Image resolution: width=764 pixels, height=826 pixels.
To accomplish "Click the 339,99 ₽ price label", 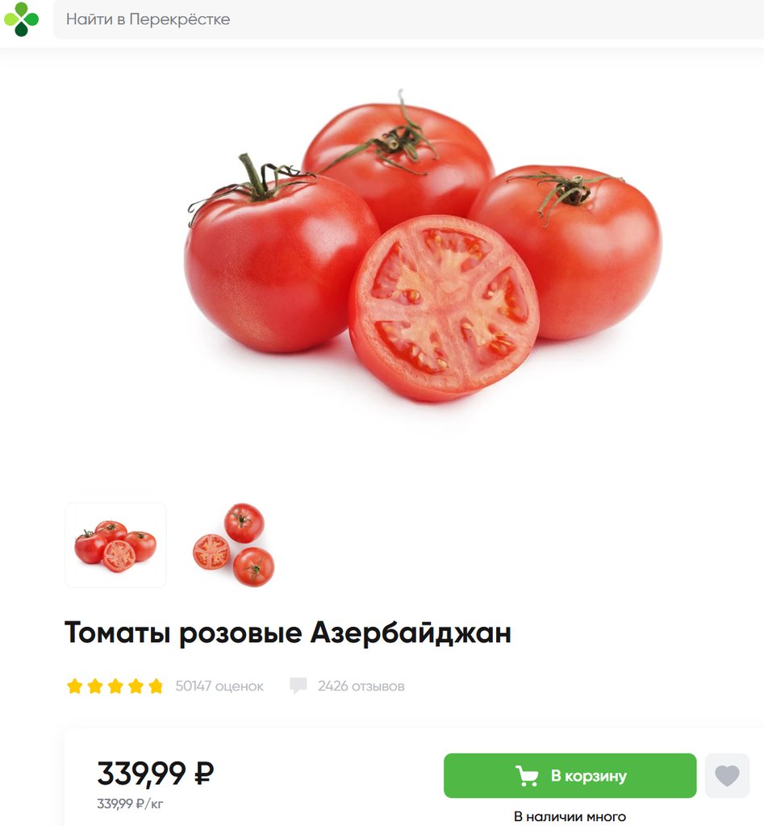I will point(156,774).
